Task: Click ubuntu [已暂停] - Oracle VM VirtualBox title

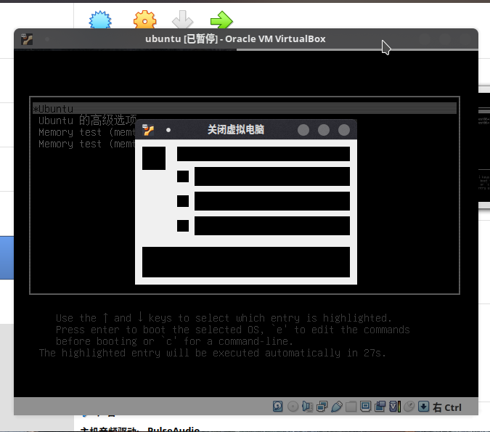Action: (x=235, y=38)
